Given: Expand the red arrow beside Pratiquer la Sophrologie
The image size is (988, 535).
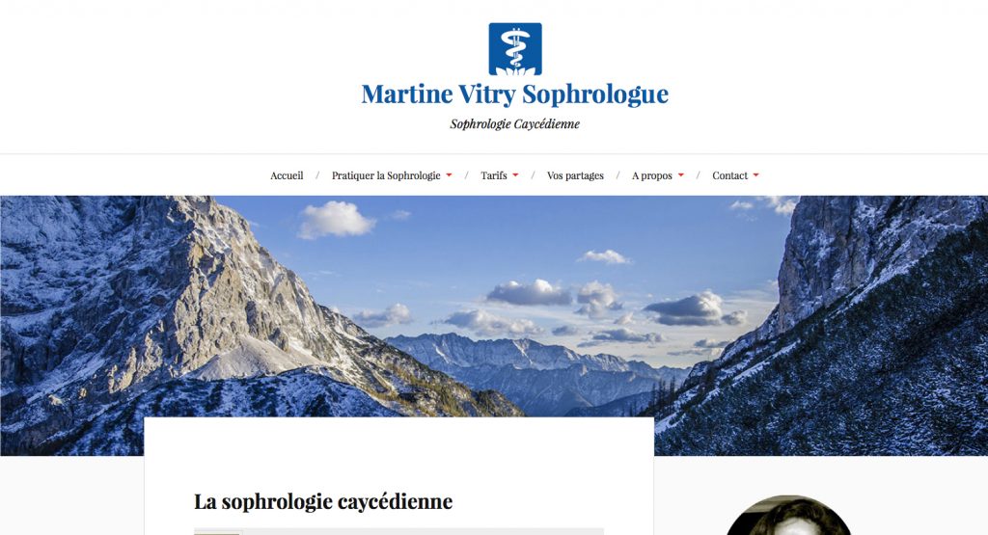Looking at the screenshot, I should click(x=449, y=175).
